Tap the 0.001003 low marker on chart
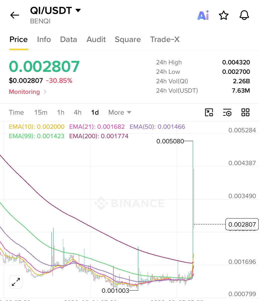This screenshot has height=301, width=259. (115, 290)
